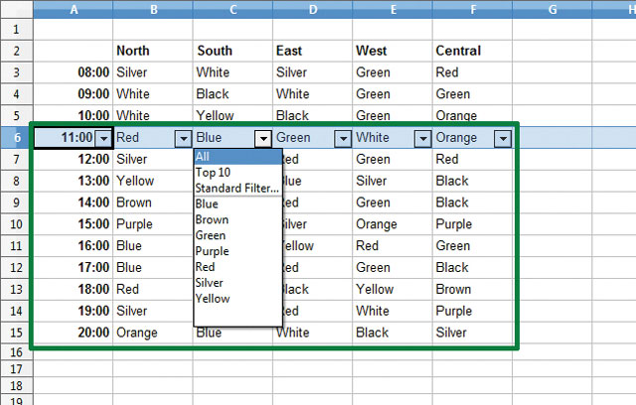This screenshot has width=636, height=405.
Task: Open the Orange filter dropdown in column F
Action: pos(503,138)
